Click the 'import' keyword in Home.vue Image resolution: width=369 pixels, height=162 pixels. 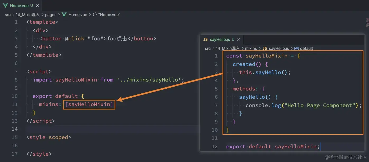pyautogui.click(x=42, y=80)
